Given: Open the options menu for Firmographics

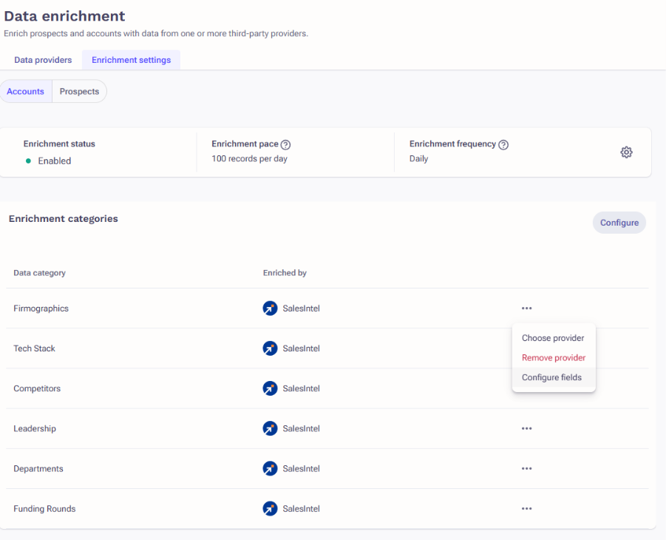Looking at the screenshot, I should pos(526,308).
